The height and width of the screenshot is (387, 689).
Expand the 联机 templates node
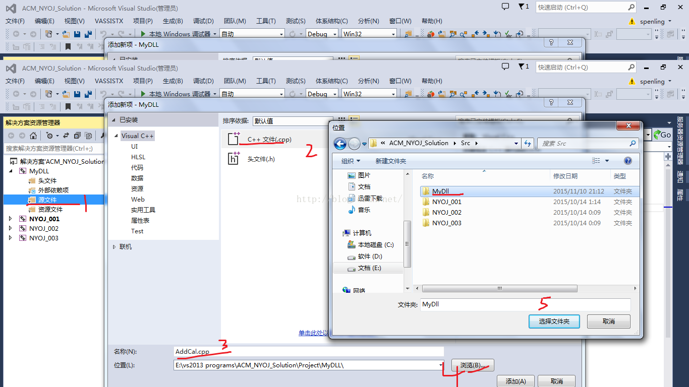tap(114, 246)
